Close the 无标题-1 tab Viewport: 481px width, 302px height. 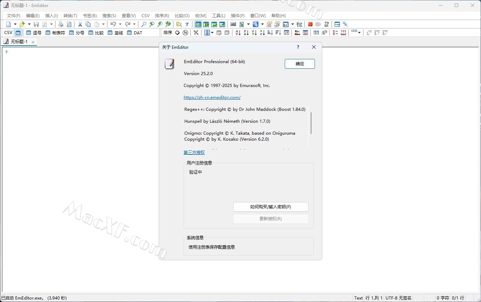[33, 42]
